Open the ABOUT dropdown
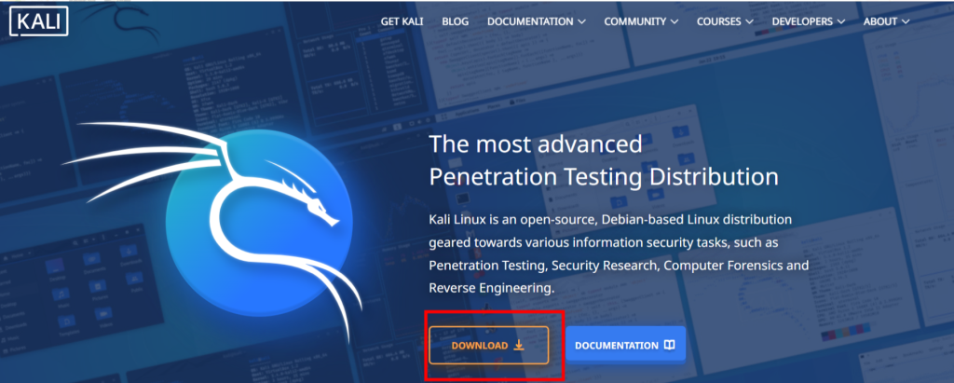 pos(887,21)
